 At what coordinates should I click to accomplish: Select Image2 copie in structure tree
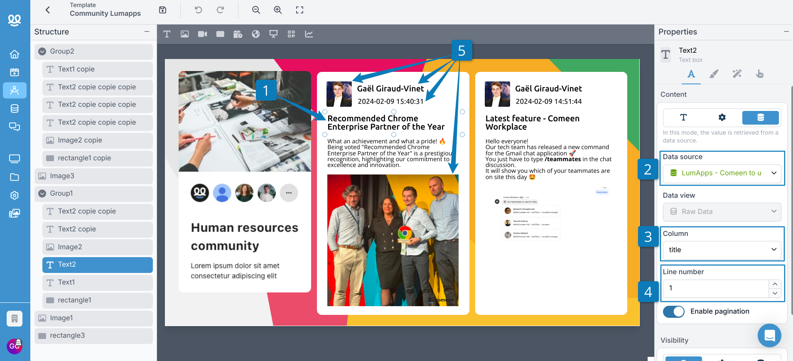(x=97, y=140)
